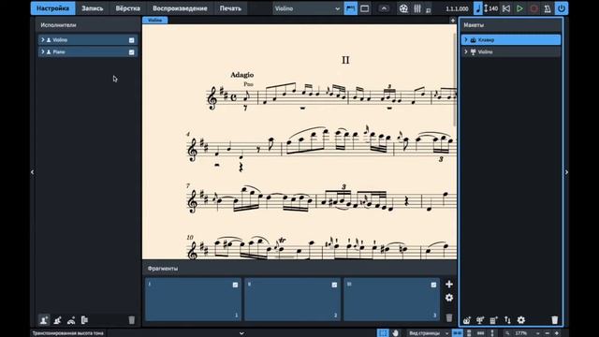Select the Violino player in Исполнители

point(88,39)
